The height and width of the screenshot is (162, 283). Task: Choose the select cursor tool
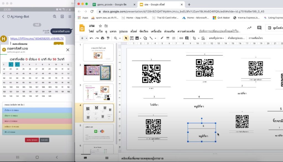(x=126, y=38)
